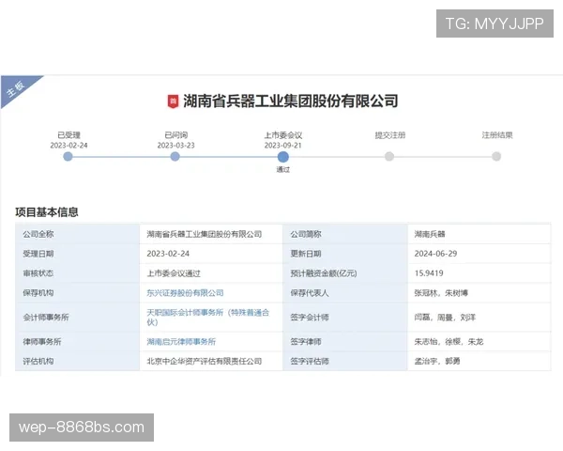The image size is (563, 451).
Task: Click the 律师事务所 label cell
Action: pos(77,342)
